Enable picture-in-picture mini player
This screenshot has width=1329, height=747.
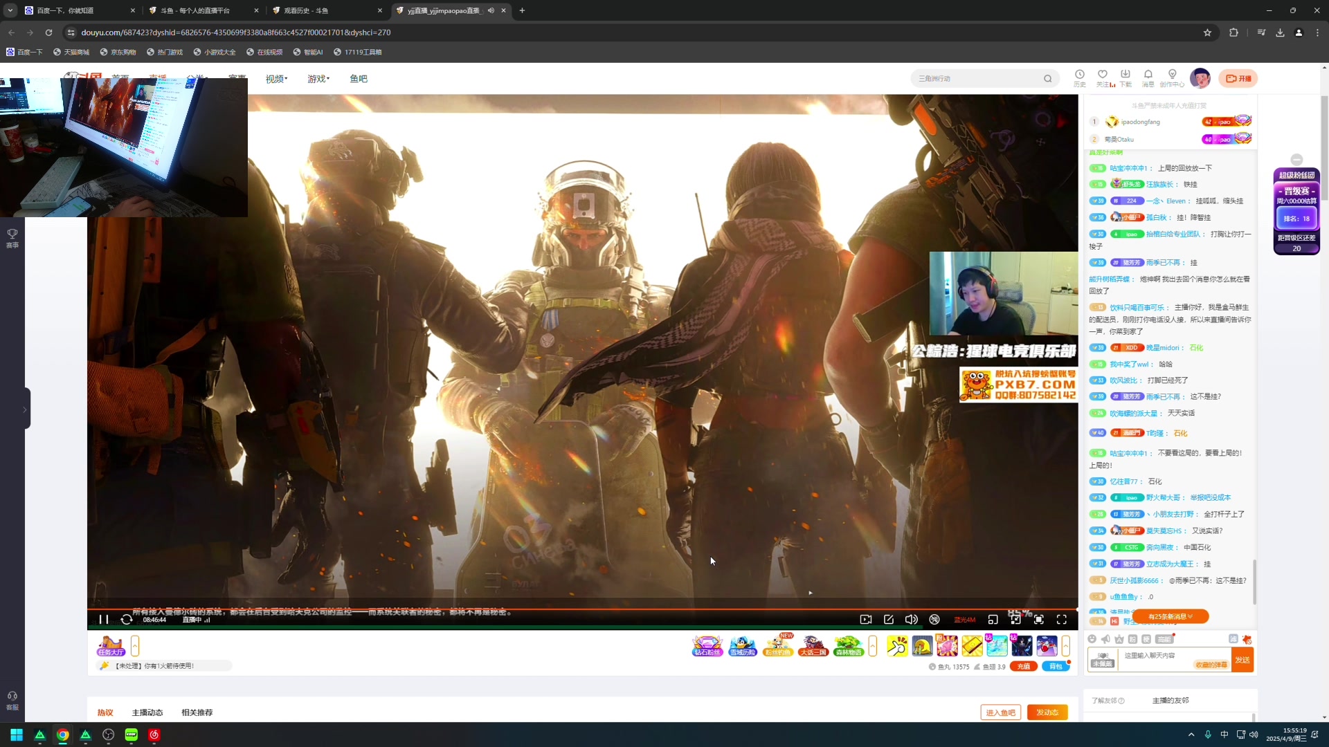pos(993,619)
